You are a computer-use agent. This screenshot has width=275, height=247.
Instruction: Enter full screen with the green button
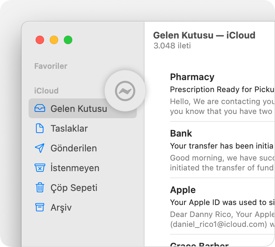click(x=68, y=40)
